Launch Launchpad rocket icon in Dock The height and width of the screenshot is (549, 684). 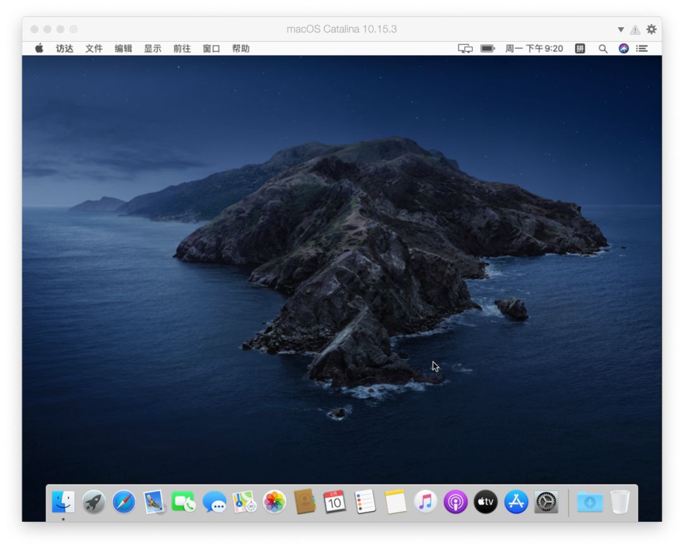(94, 502)
